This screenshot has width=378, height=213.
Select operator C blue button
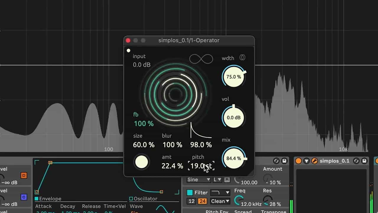point(24,197)
